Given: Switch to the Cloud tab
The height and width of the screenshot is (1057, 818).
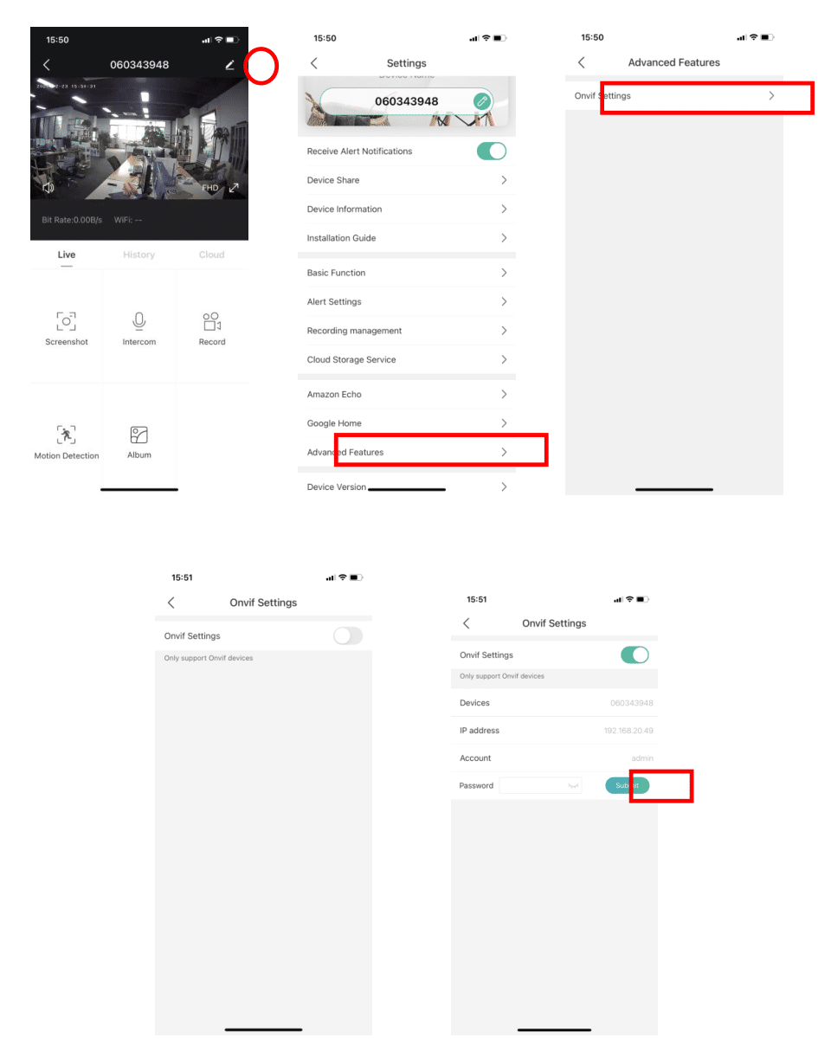Looking at the screenshot, I should point(211,255).
